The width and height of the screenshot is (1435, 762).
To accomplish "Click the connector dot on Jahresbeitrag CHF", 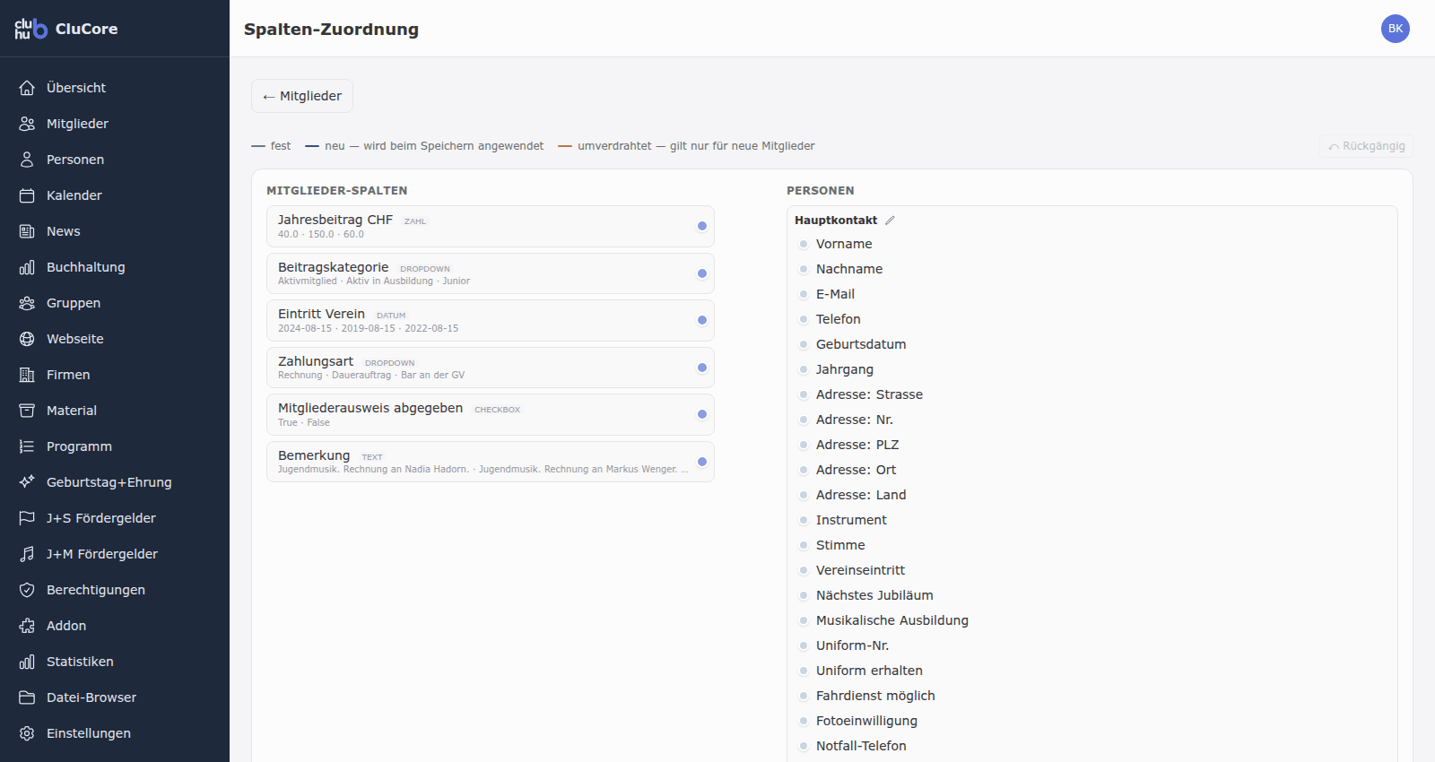I will click(x=702, y=226).
